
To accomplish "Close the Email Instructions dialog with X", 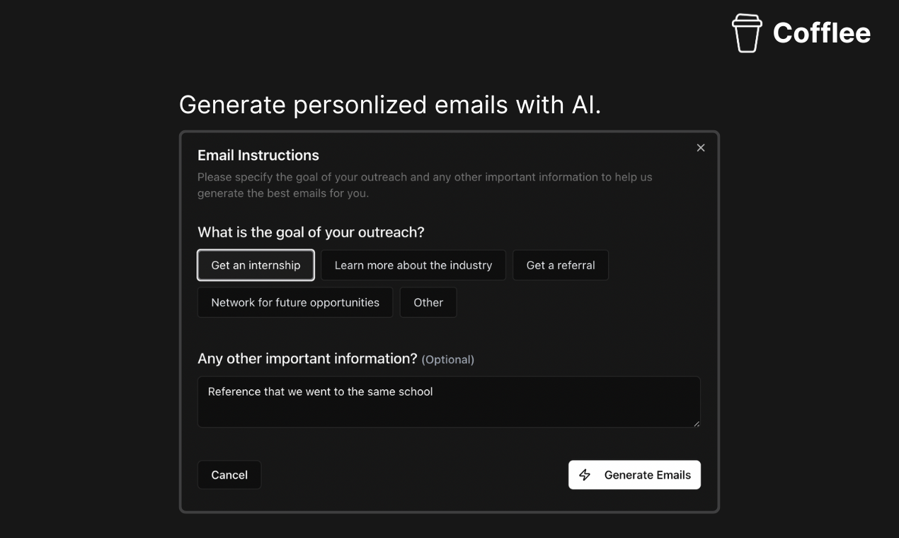I will coord(701,148).
